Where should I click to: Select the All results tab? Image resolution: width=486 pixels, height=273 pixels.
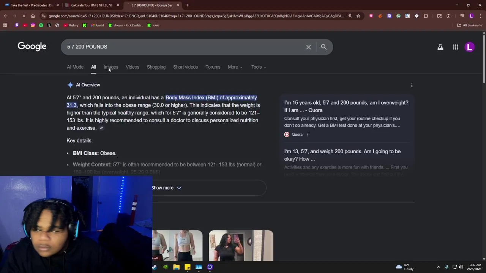click(93, 67)
